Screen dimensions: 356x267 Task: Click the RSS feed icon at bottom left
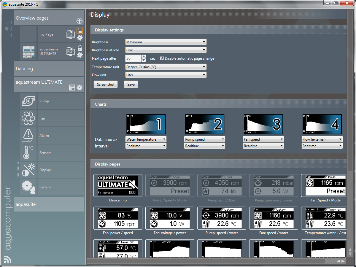coord(8,259)
